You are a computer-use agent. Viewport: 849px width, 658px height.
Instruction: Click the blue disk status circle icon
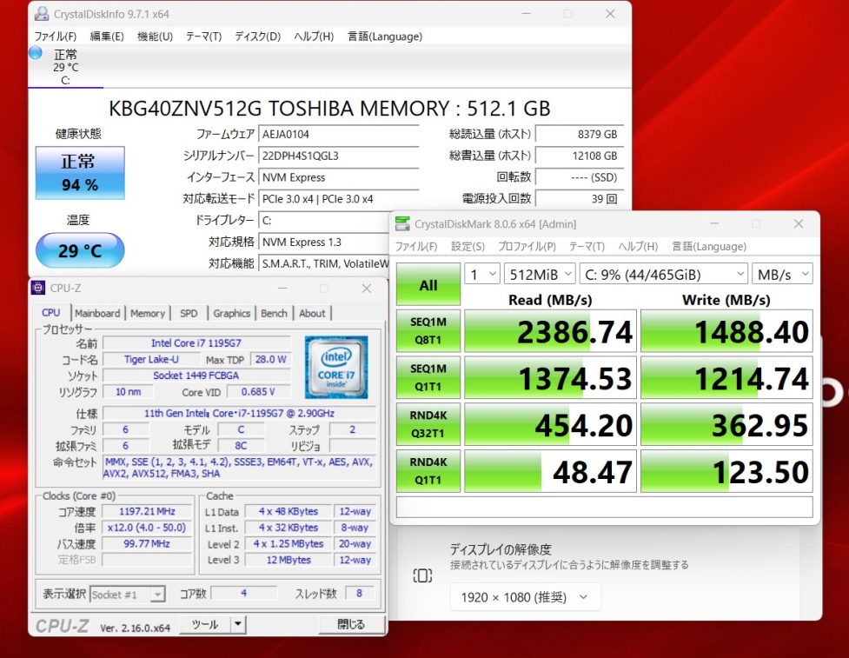[36, 53]
